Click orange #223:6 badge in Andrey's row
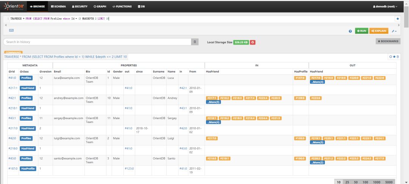 pos(315,98)
